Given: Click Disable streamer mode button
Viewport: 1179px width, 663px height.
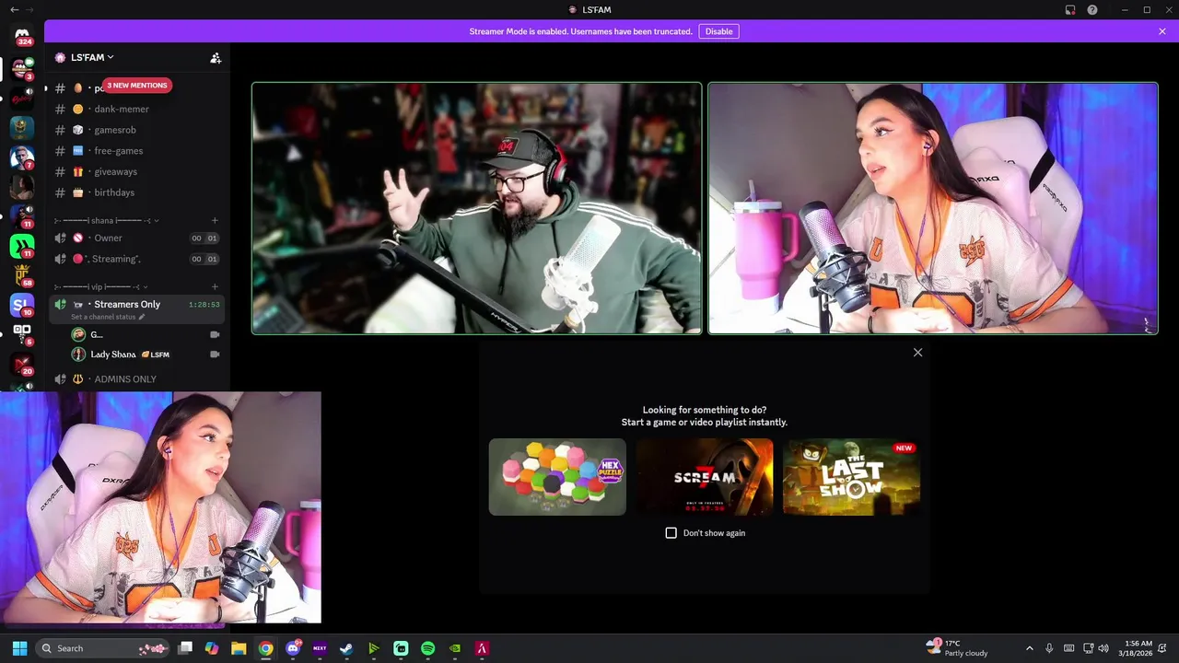Looking at the screenshot, I should tap(718, 31).
